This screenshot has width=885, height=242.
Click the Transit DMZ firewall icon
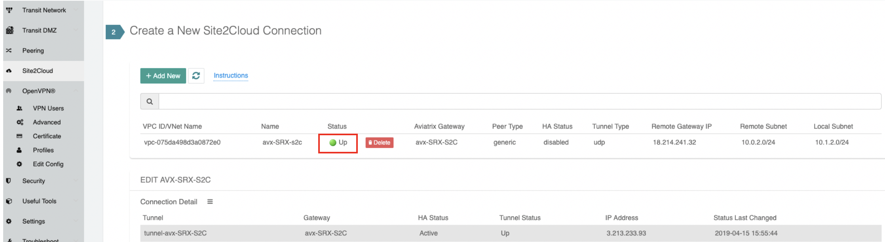9,30
